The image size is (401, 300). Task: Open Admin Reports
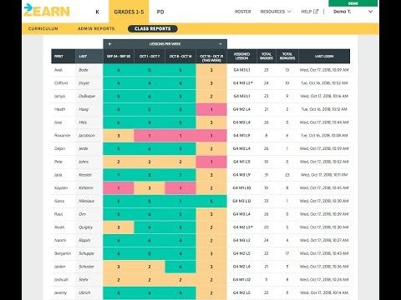(x=96, y=28)
